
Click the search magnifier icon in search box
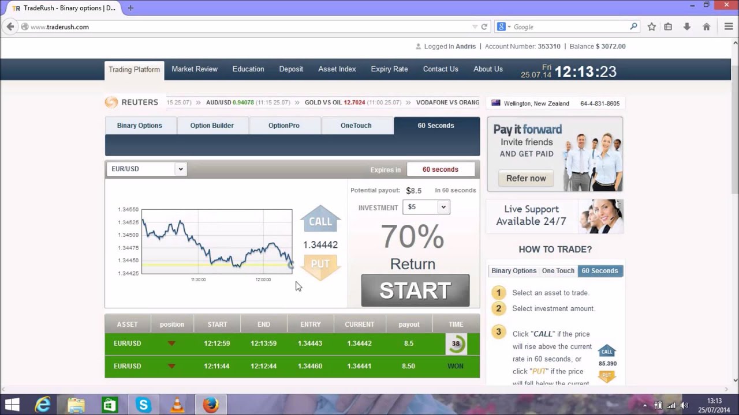(633, 27)
